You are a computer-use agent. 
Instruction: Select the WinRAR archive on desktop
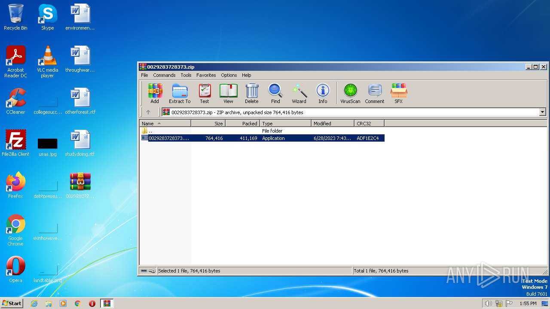click(x=80, y=185)
